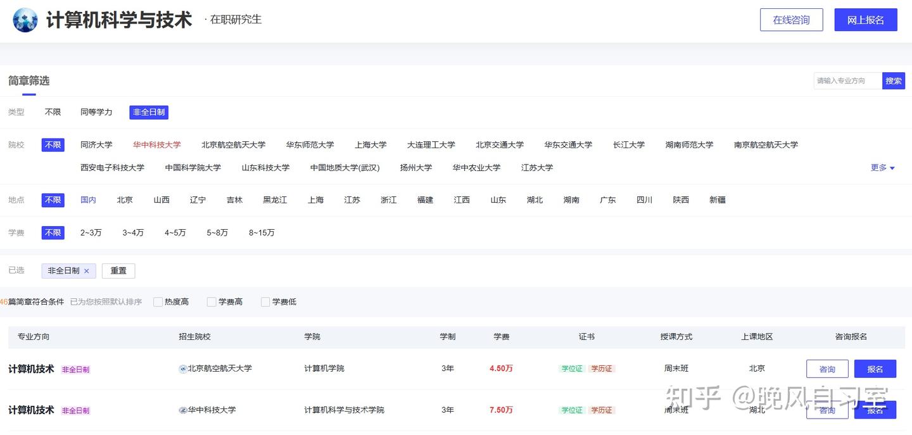Select 不限 in the 学费 filter row
The width and height of the screenshot is (912, 435).
[x=53, y=233]
